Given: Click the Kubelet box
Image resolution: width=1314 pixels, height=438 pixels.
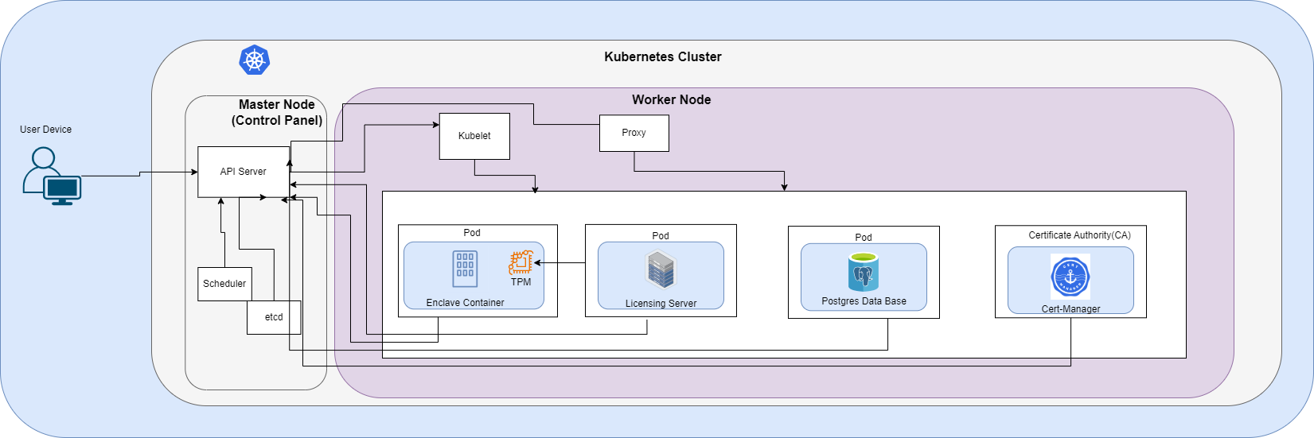Looking at the screenshot, I should pos(474,136).
